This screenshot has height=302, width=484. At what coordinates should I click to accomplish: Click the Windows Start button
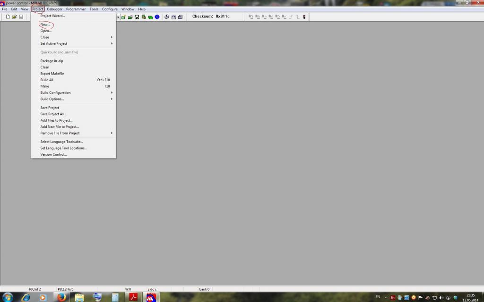point(8,297)
